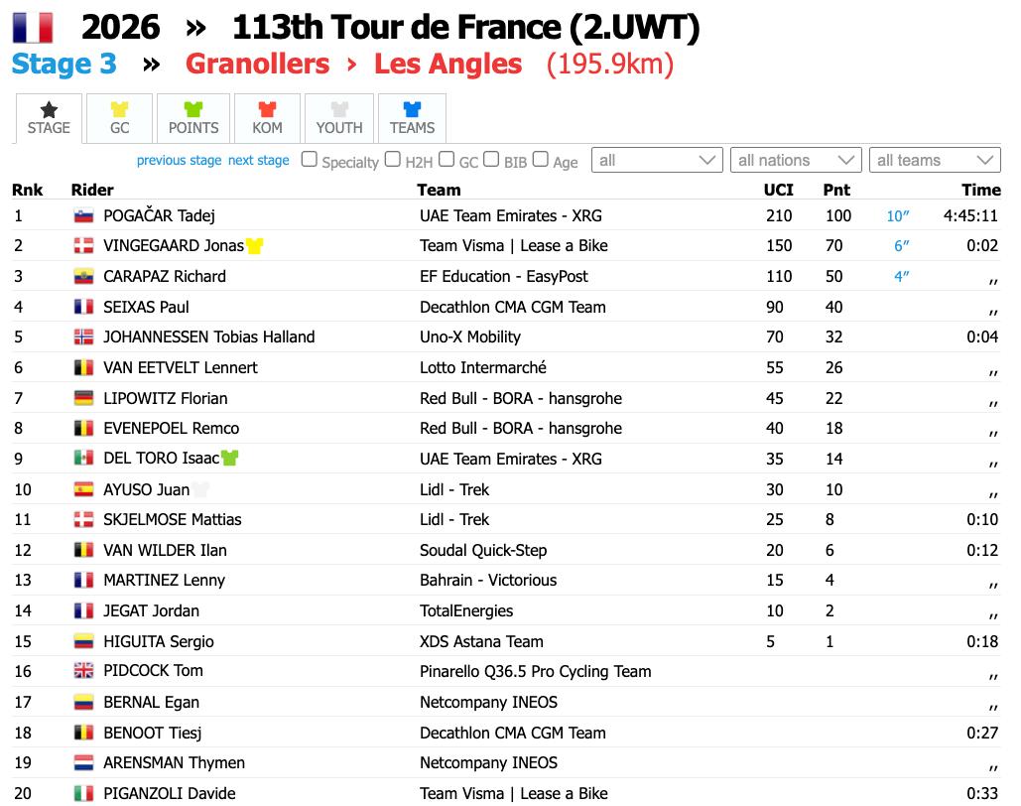The height and width of the screenshot is (806, 1021).
Task: Click green jersey icon next to Del Toro
Action: coord(230,458)
